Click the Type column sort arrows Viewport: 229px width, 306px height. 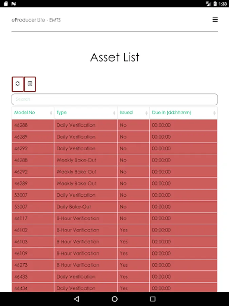[114, 113]
